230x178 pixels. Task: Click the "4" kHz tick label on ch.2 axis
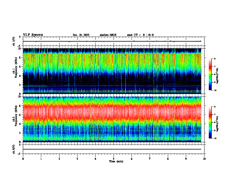pyautogui.click(x=20, y=124)
